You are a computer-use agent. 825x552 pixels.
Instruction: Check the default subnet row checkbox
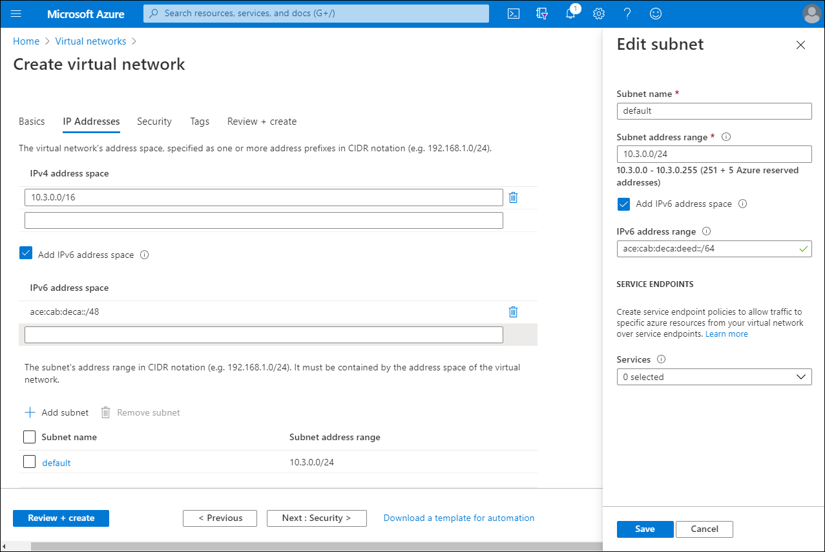click(x=29, y=462)
